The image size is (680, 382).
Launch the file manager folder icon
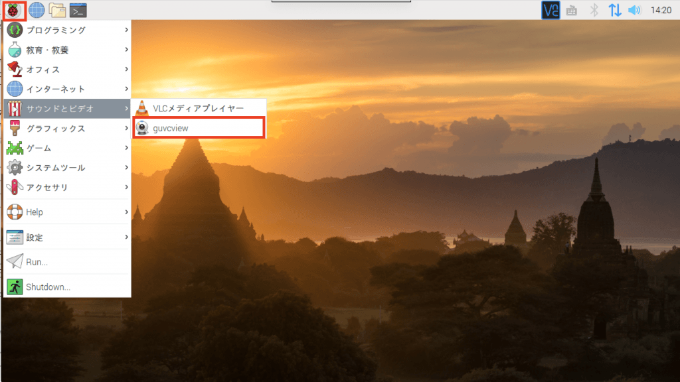[x=57, y=10]
